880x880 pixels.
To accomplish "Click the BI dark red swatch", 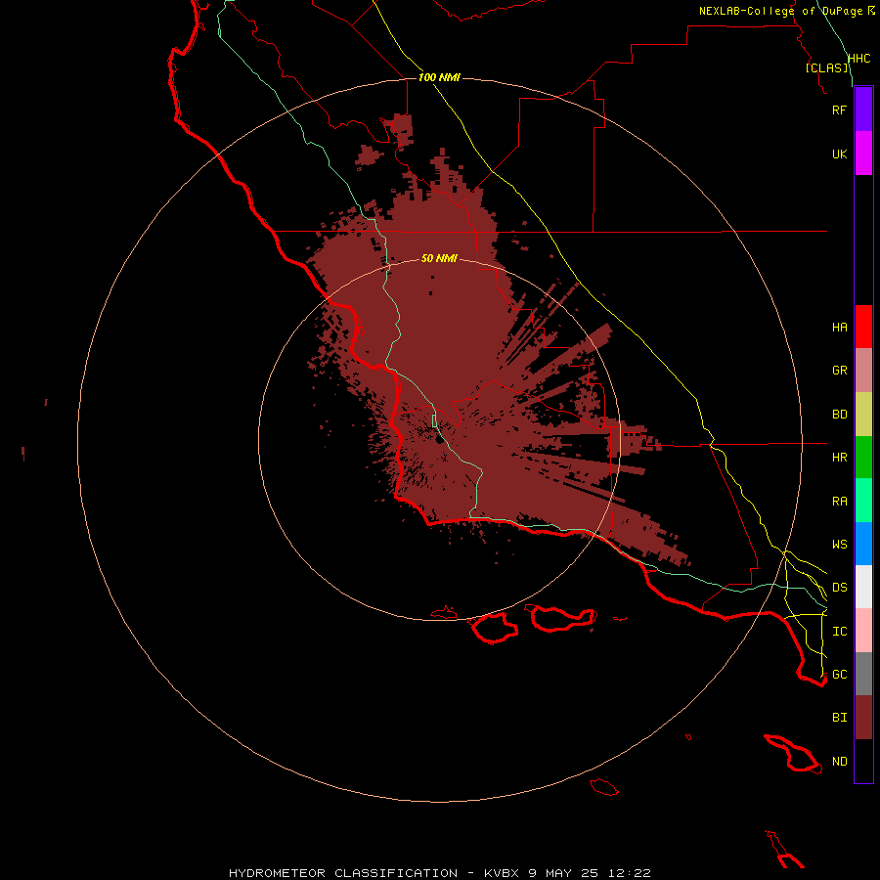I will (863, 718).
